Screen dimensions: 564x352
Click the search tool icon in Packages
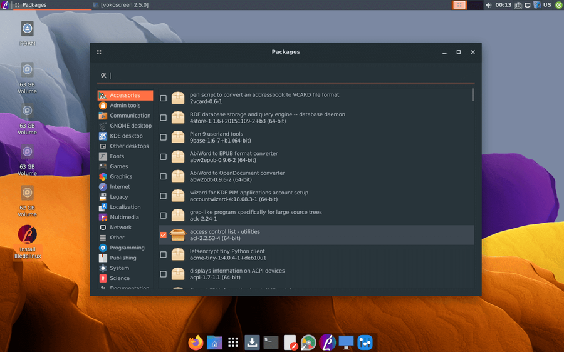(x=103, y=76)
